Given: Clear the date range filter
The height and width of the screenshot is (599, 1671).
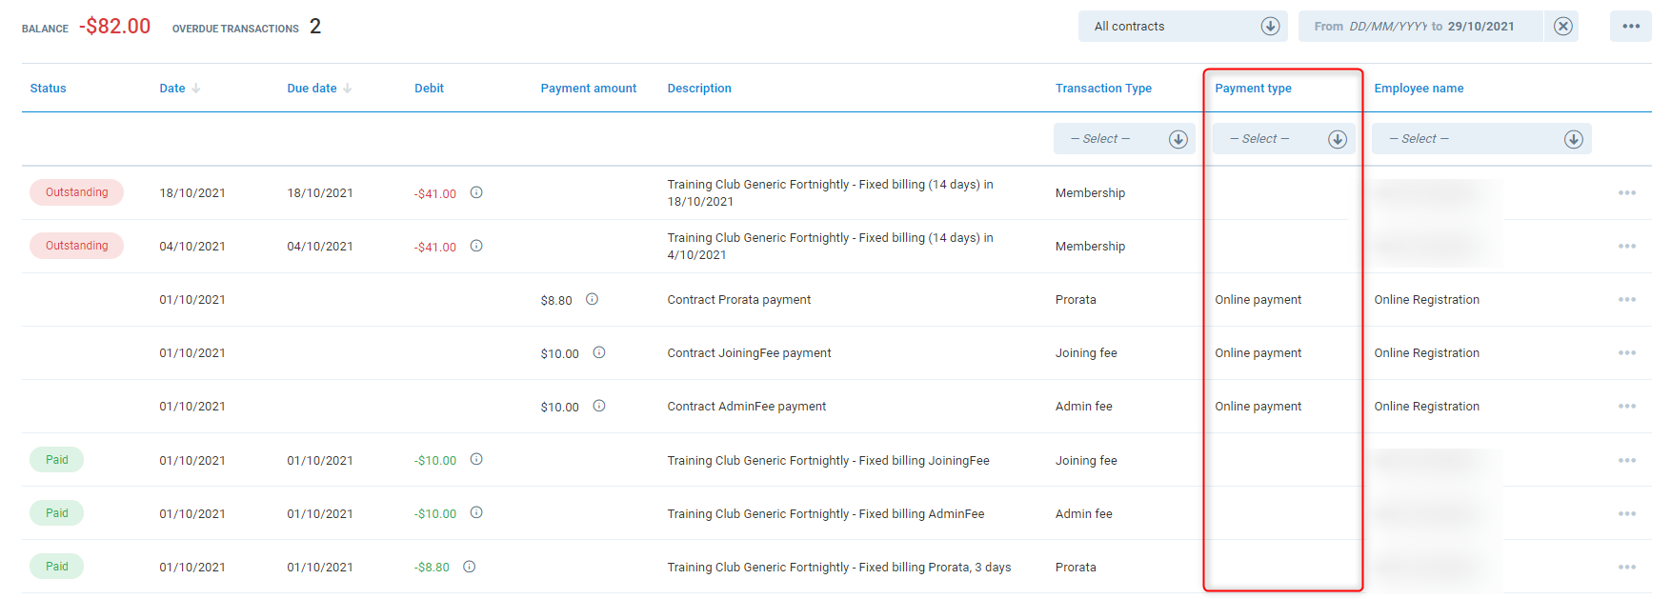Looking at the screenshot, I should pyautogui.click(x=1562, y=27).
